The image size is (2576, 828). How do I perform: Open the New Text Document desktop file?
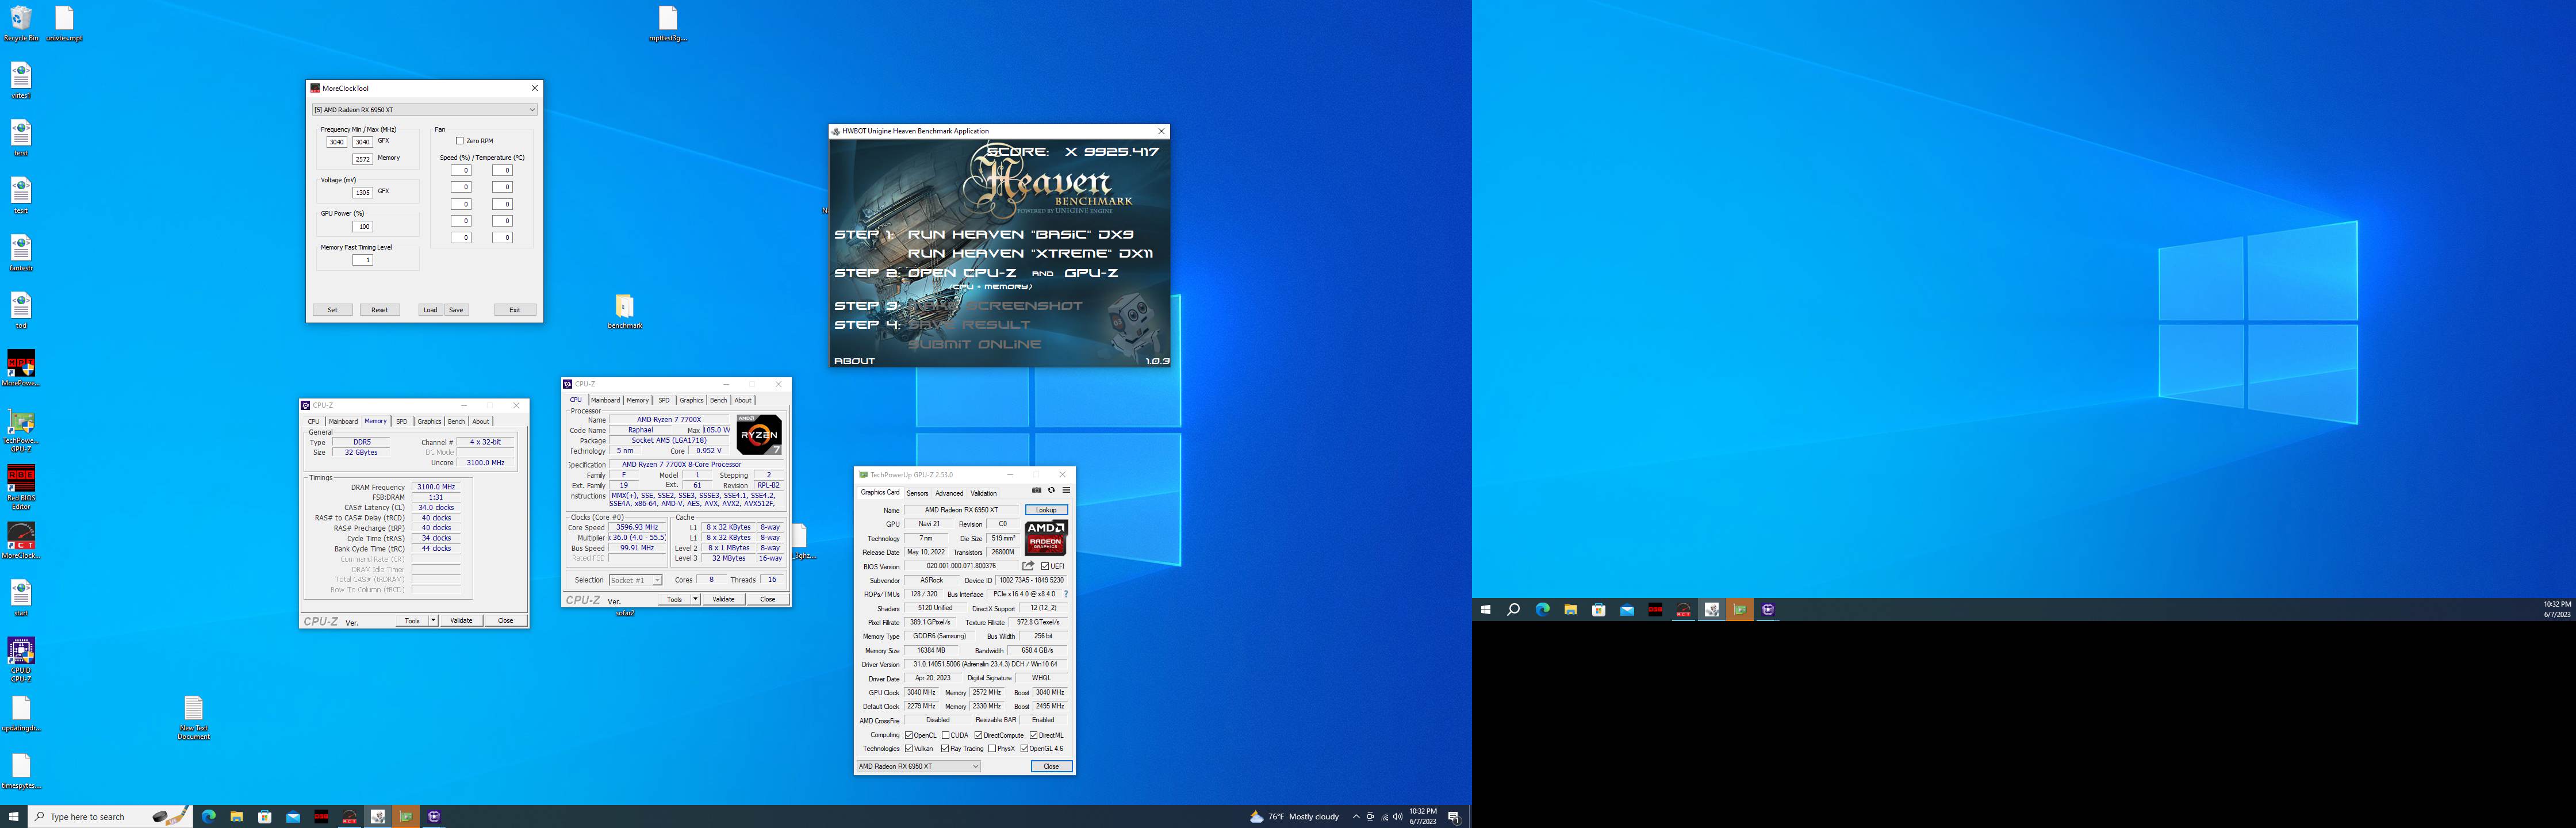(x=194, y=717)
